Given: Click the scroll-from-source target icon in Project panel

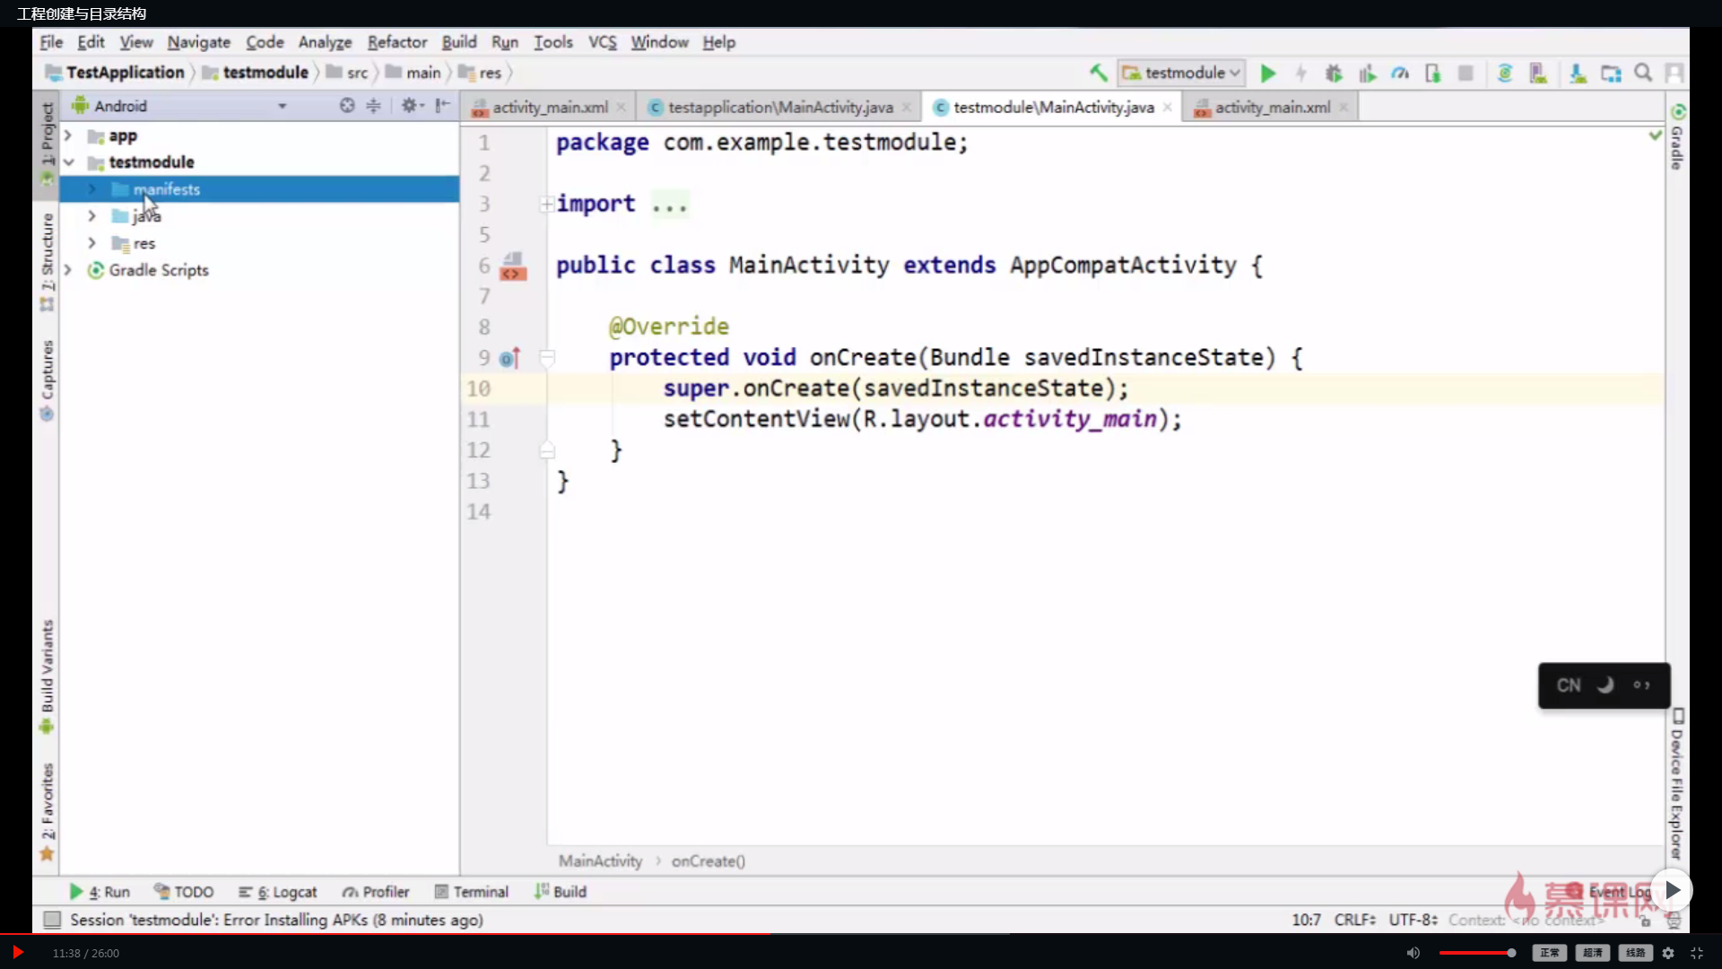Looking at the screenshot, I should point(347,106).
